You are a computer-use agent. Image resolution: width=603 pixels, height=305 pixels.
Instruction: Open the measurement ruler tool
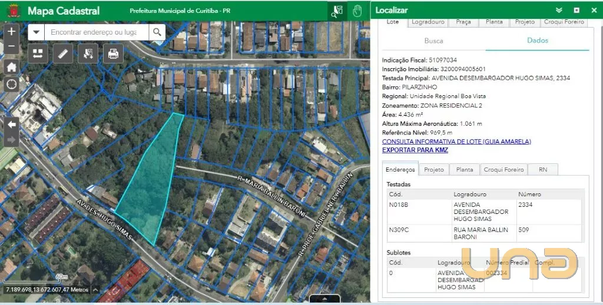[62, 53]
